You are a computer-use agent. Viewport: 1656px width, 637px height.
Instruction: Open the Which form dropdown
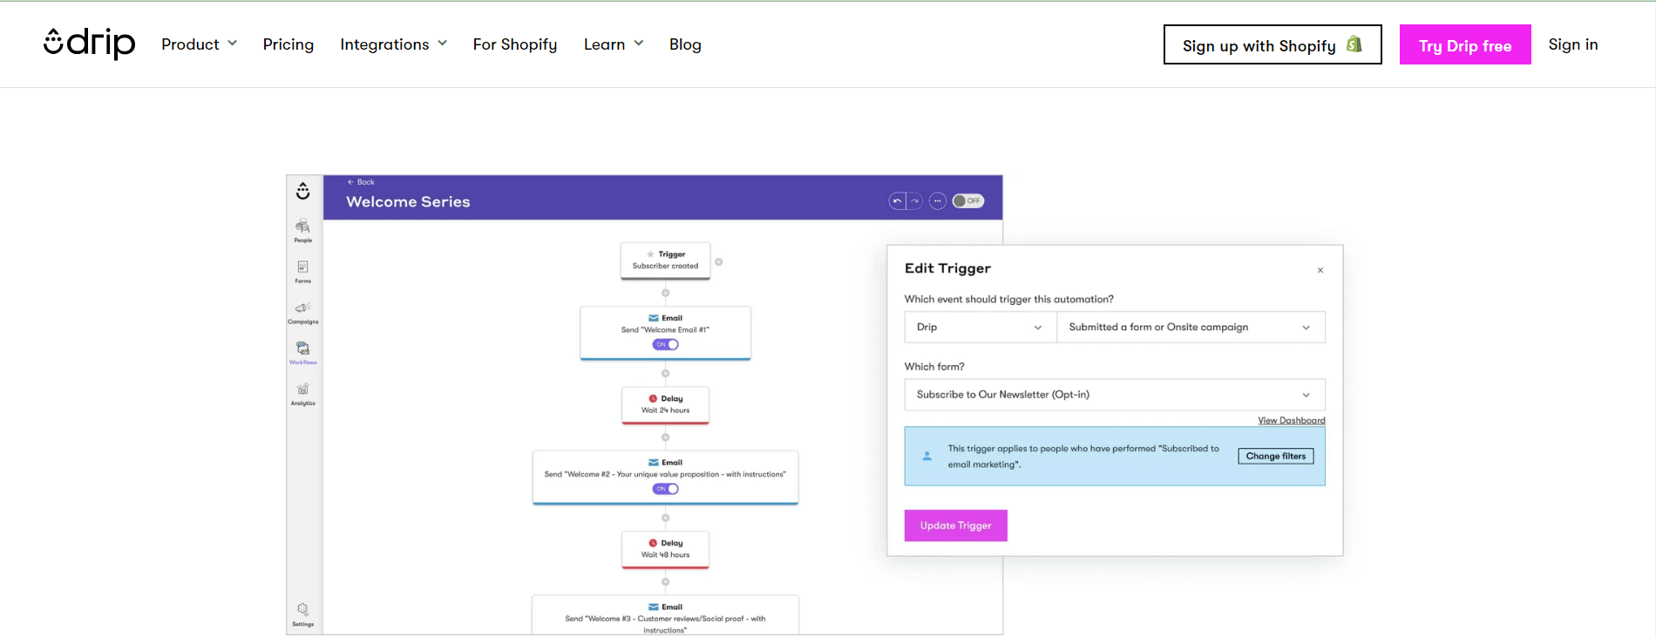pos(1114,395)
